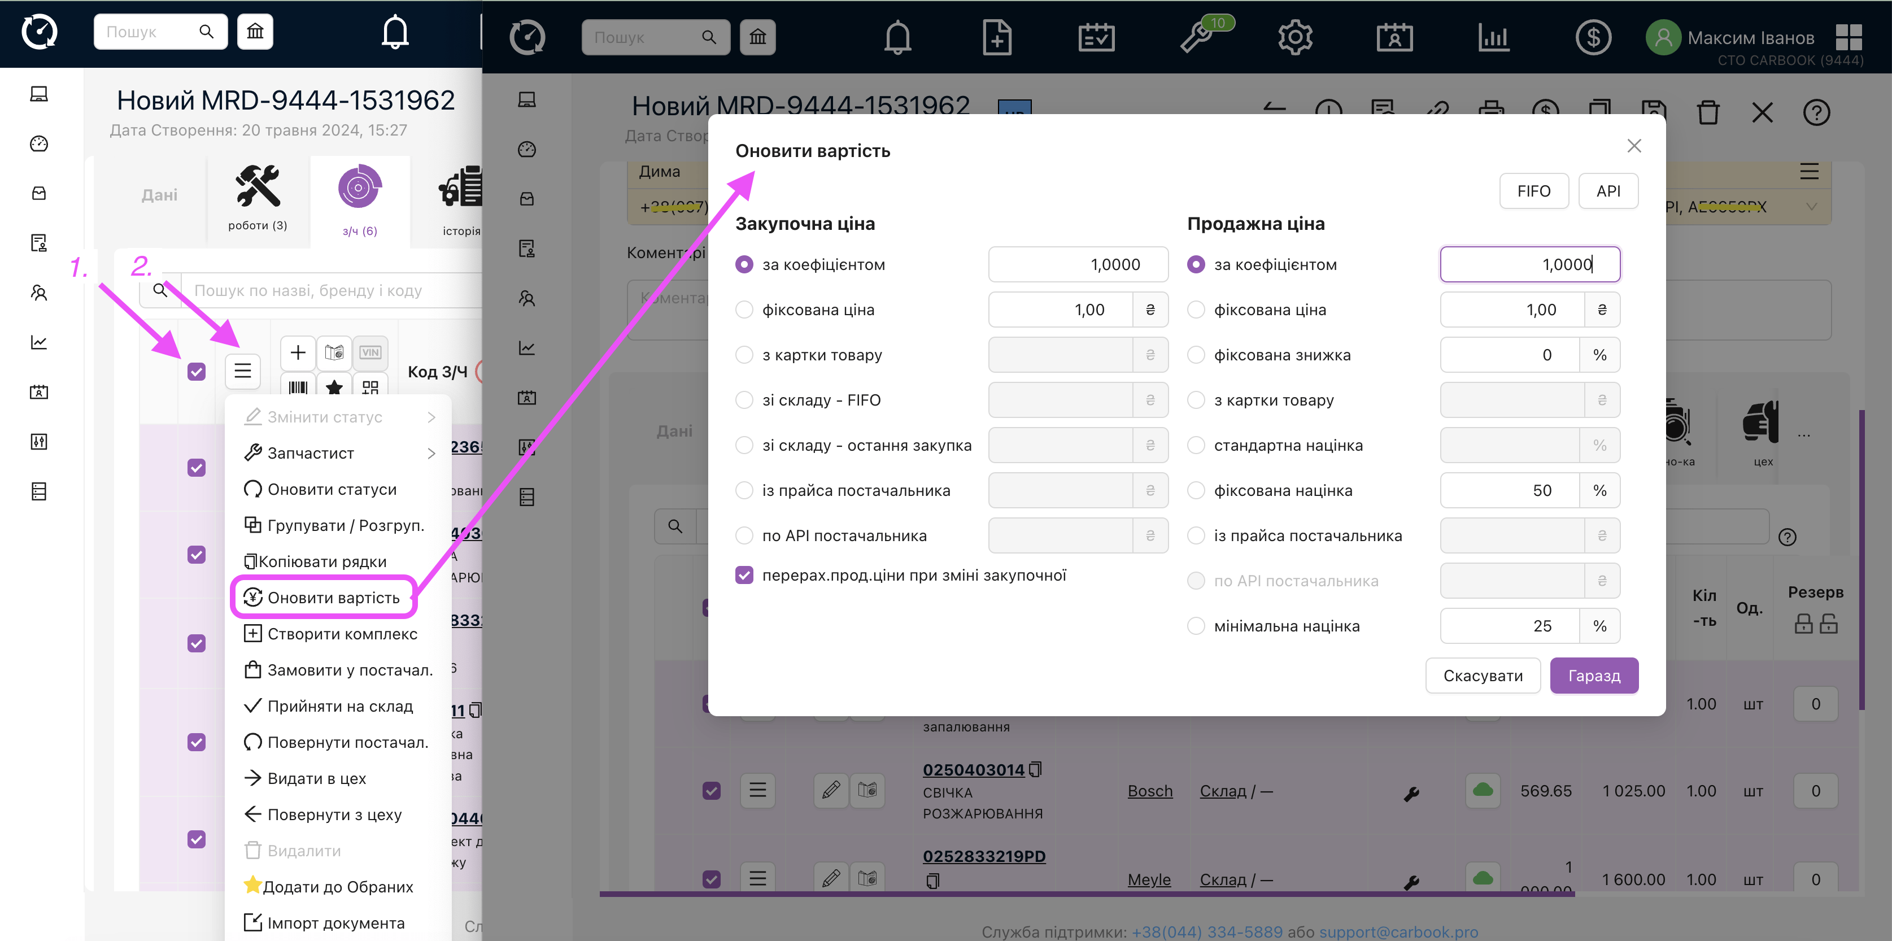Uncheck 'перерах.прод.ціни при зміні закупочної' checkbox
The width and height of the screenshot is (1892, 941).
point(744,575)
